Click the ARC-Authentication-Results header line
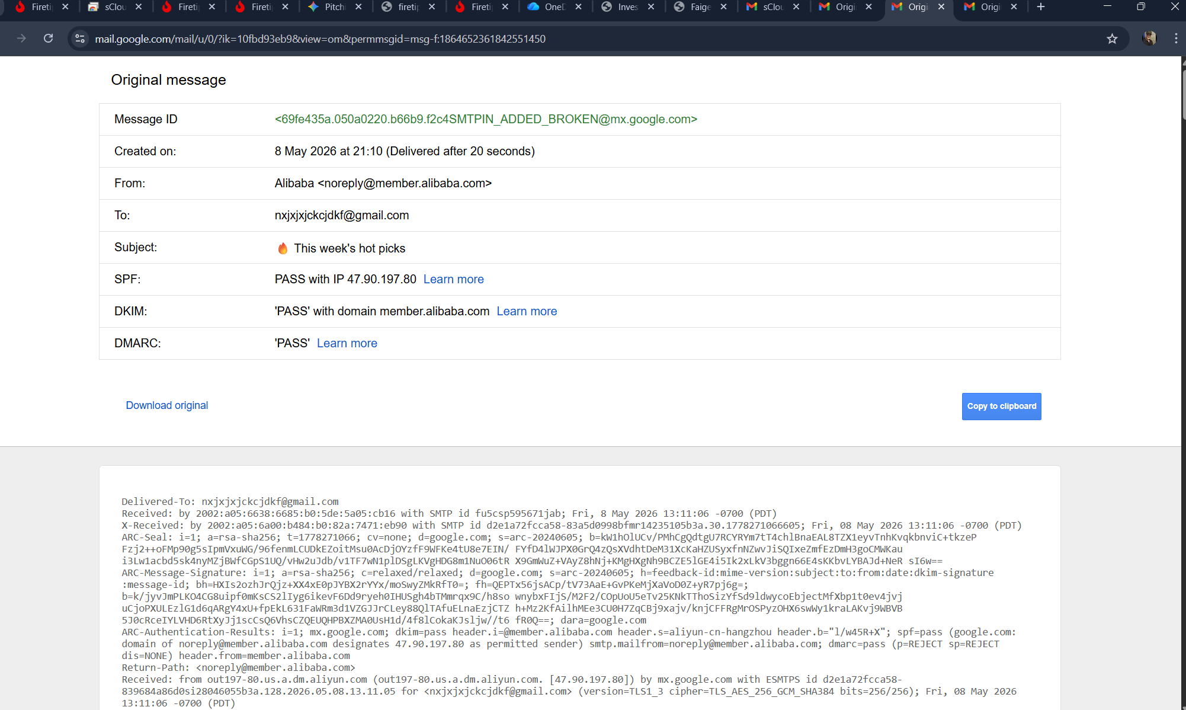The height and width of the screenshot is (710, 1186). point(569,644)
